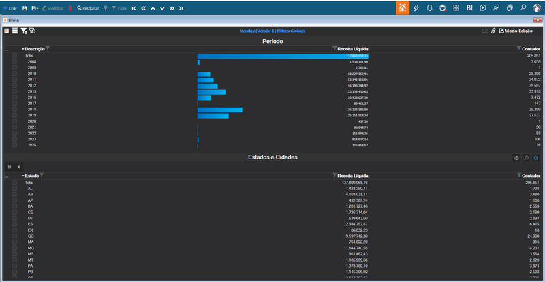Click the pin icon next to Pesquisar

pyautogui.click(x=106, y=8)
